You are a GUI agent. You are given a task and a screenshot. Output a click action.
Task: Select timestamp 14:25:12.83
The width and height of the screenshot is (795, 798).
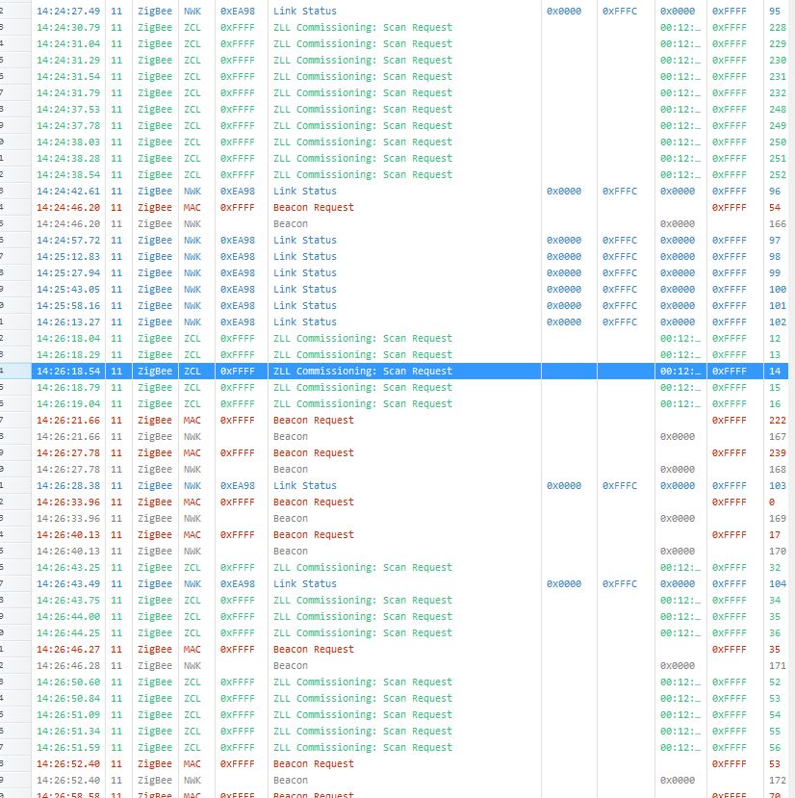[68, 256]
